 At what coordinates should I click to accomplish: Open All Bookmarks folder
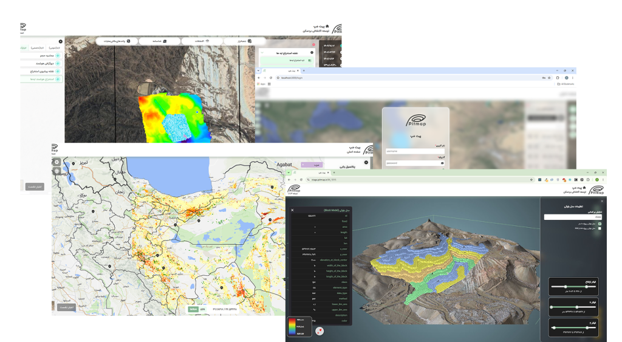(566, 84)
